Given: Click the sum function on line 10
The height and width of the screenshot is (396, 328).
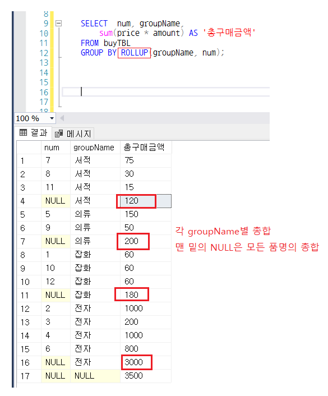Looking at the screenshot, I should [x=106, y=33].
